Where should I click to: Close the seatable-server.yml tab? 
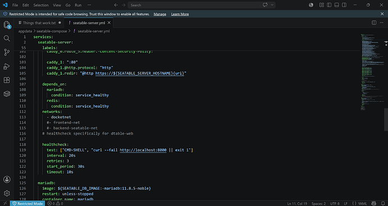[109, 23]
